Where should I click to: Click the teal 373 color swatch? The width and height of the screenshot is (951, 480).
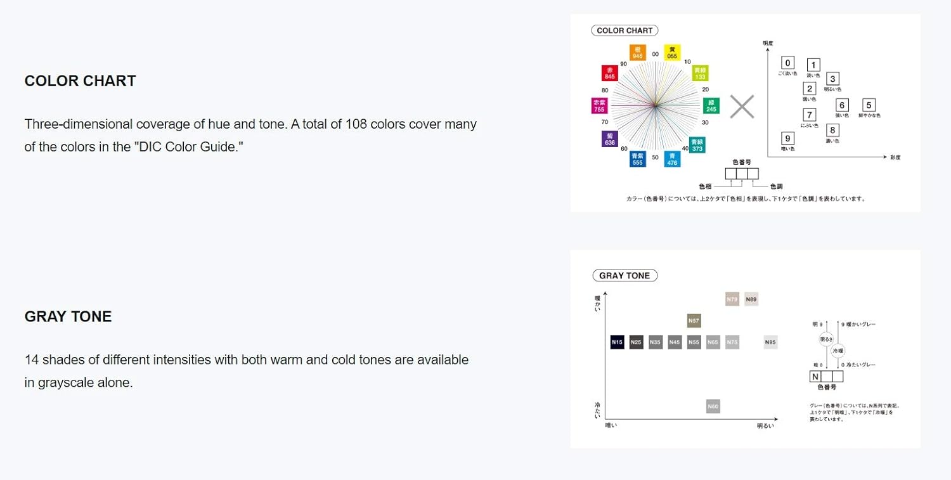coord(697,145)
